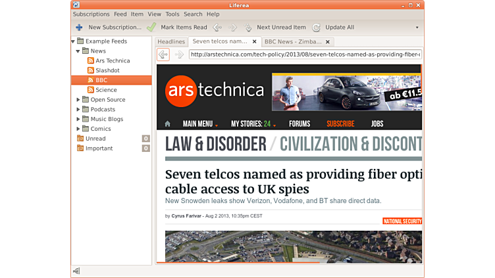Switch to the Headlines tab
The height and width of the screenshot is (278, 495).
coord(171,41)
